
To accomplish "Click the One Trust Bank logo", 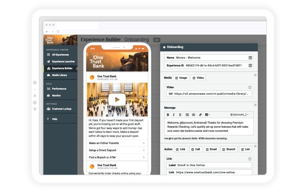I will (60, 40).
